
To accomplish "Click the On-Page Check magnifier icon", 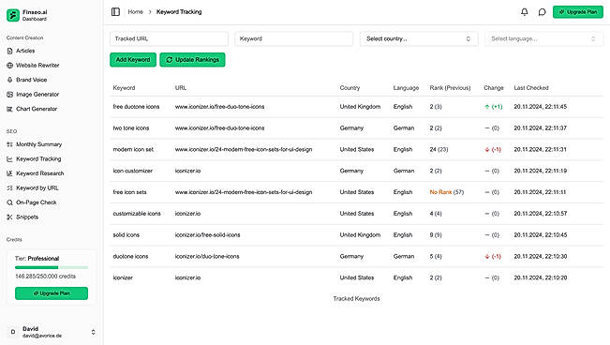I will point(9,202).
